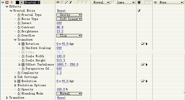Toggle the Blending Mode stopwatch
The height and width of the screenshot is (100, 185).
click(19, 94)
